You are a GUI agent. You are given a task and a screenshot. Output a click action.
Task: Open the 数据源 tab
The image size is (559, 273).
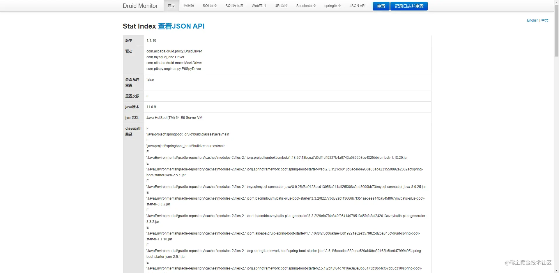(x=189, y=6)
